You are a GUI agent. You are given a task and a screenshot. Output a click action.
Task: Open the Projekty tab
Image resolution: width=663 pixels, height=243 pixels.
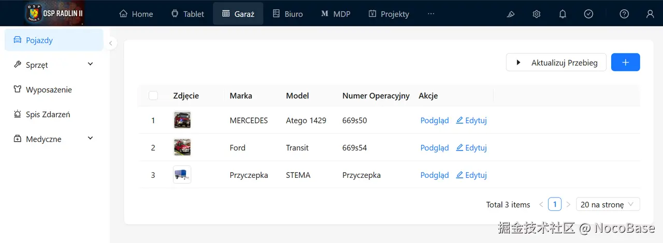pos(389,14)
